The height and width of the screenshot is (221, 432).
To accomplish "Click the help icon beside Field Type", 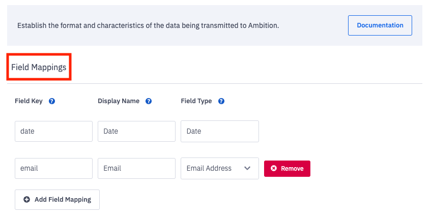I will [x=221, y=101].
